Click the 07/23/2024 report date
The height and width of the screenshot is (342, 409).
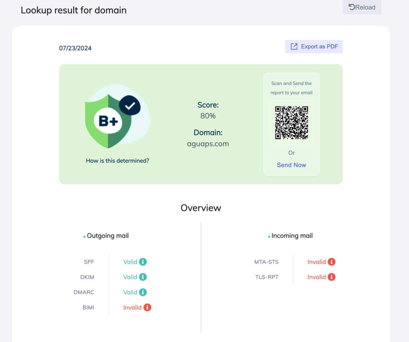(75, 48)
